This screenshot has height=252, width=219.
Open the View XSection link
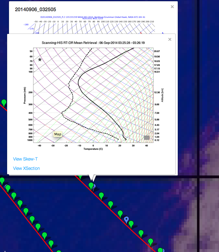click(26, 168)
